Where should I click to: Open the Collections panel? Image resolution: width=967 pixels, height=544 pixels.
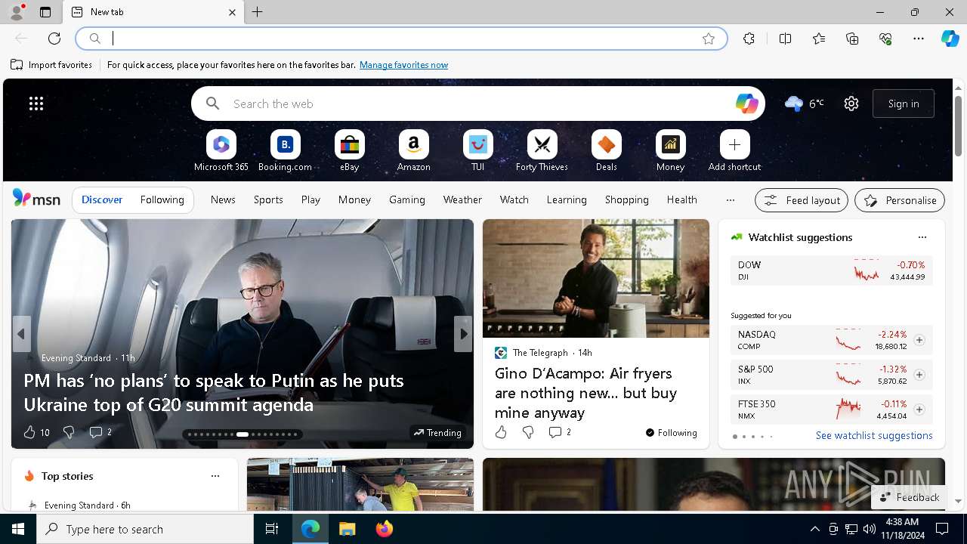tap(852, 39)
